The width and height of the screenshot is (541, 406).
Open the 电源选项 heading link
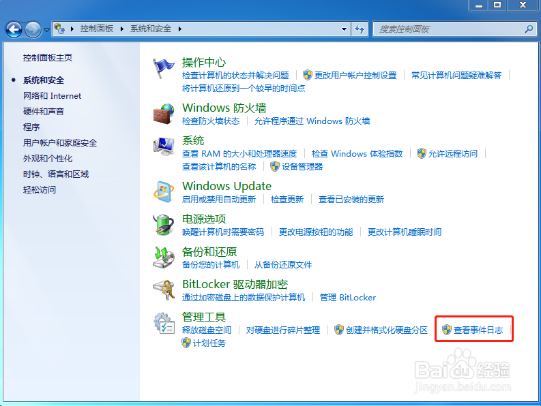click(204, 219)
